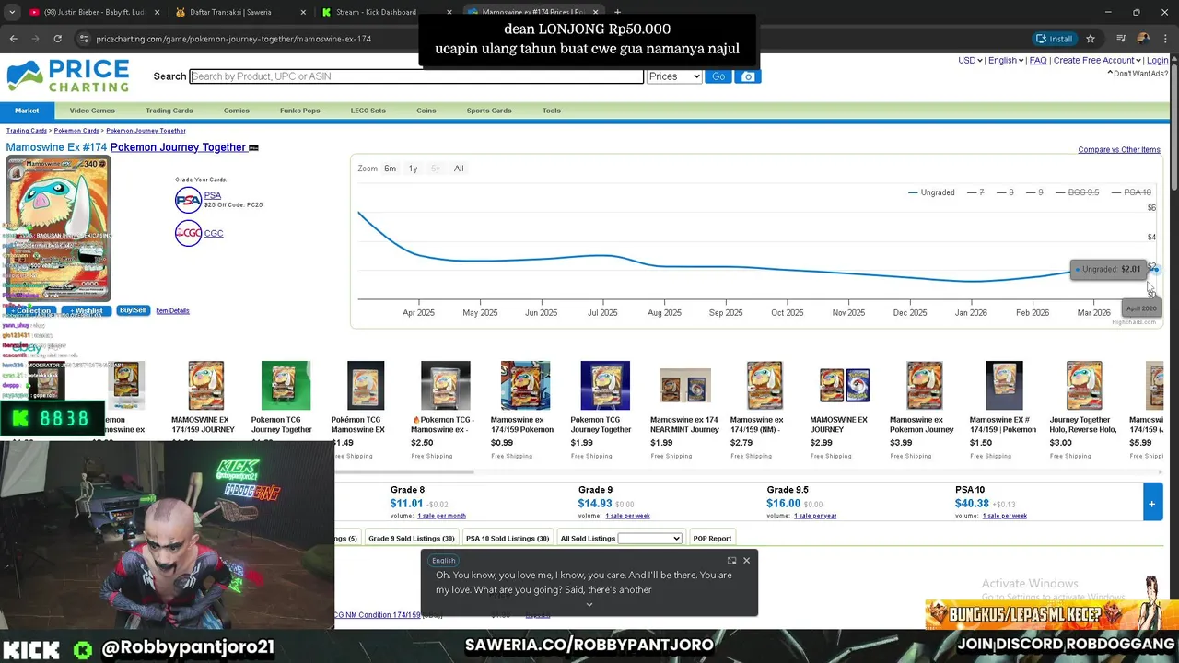Install the site as an app

coord(1054,39)
